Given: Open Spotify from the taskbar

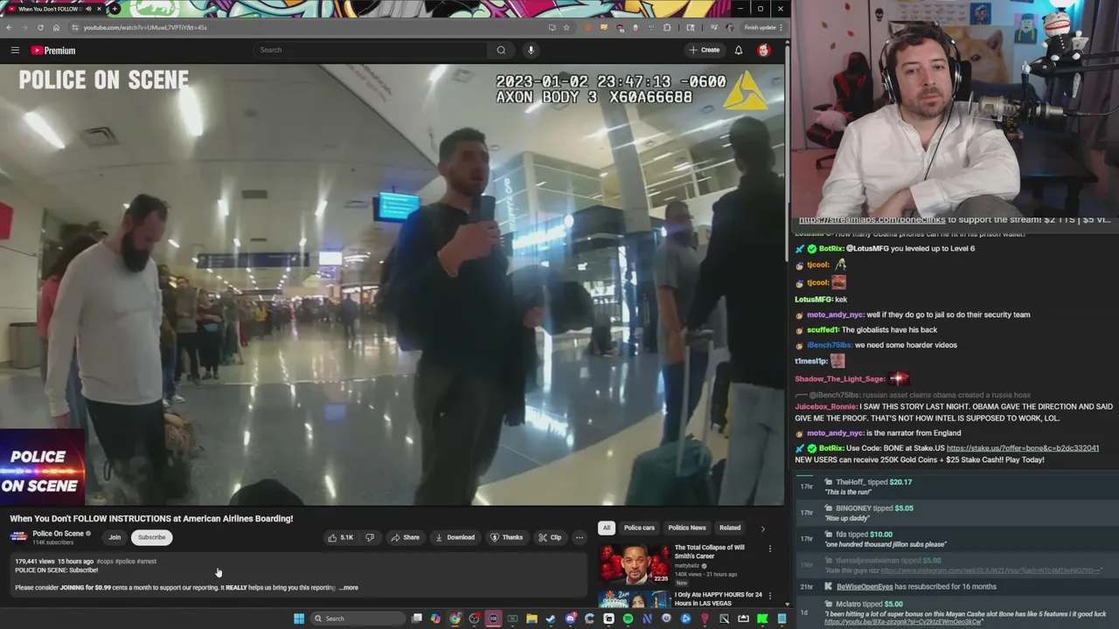Looking at the screenshot, I should (628, 619).
